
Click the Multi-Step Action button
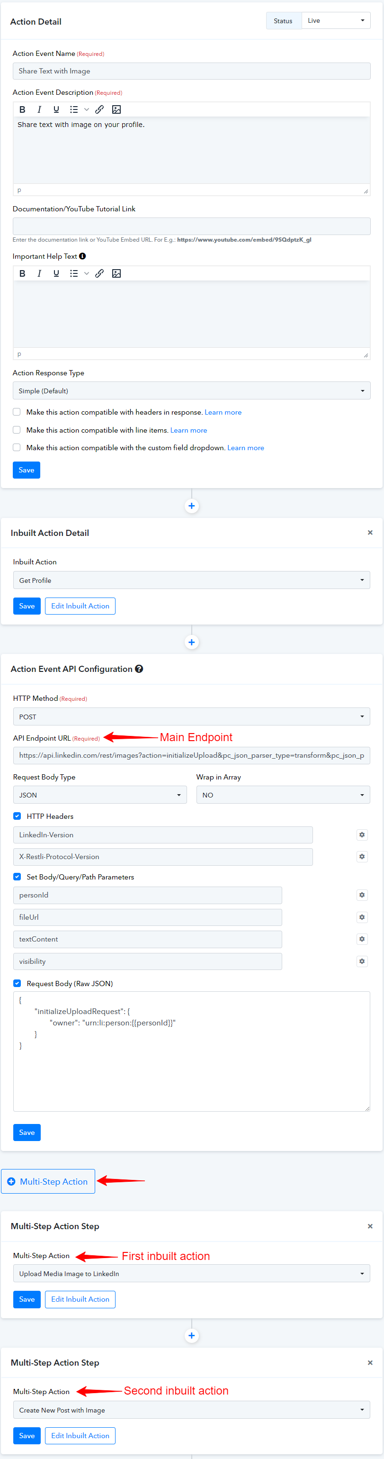[48, 1181]
